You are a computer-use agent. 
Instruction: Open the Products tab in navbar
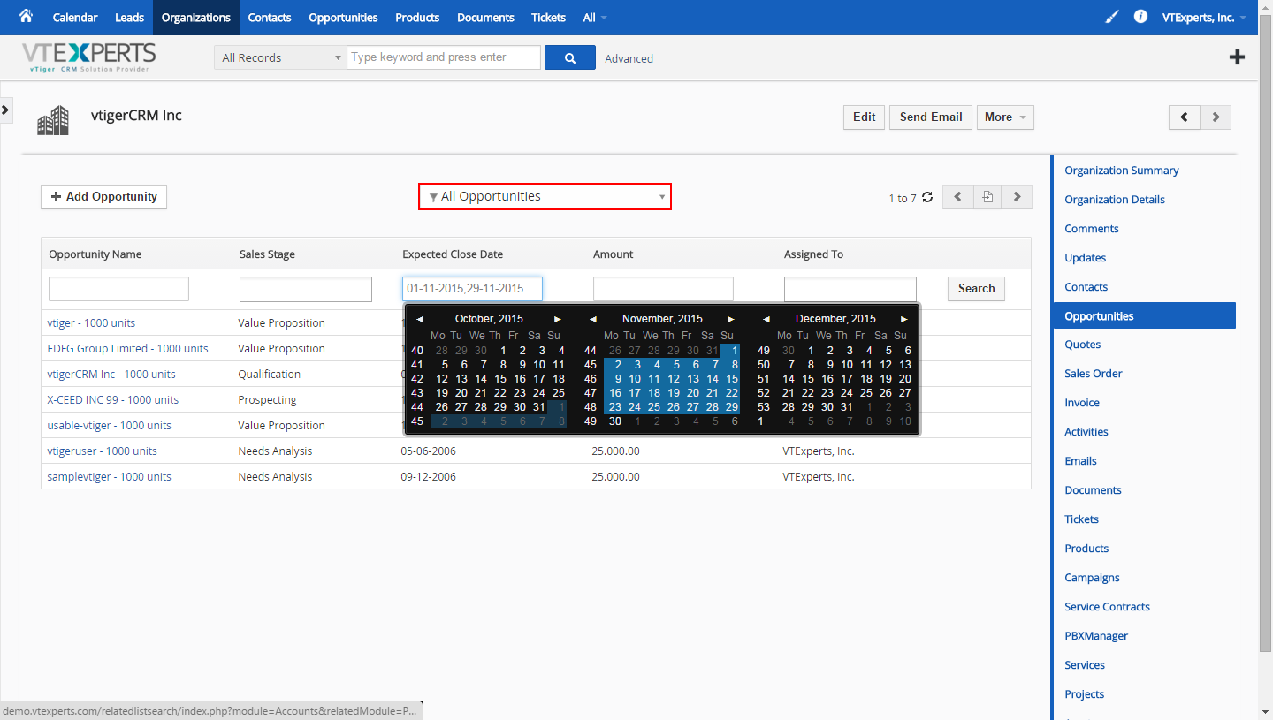(x=417, y=18)
